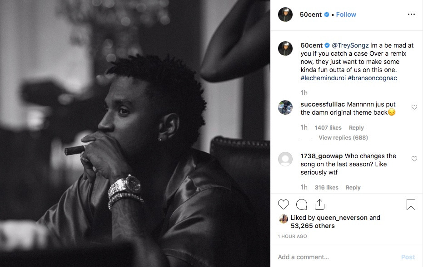Share the post via the share icon

coord(319,204)
